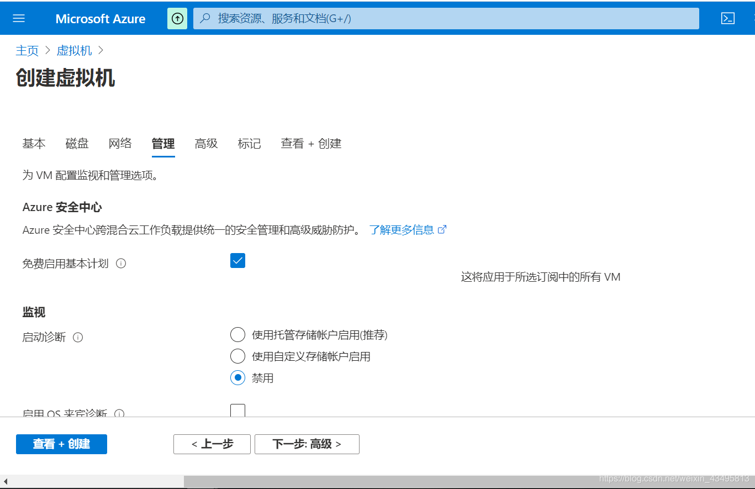The image size is (755, 489).
Task: Go to 主页 breadcrumb link
Action: pos(27,50)
